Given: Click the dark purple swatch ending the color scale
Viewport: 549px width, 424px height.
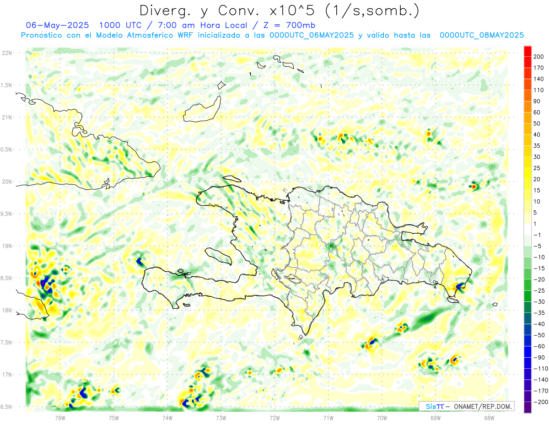Looking at the screenshot, I should pos(527,407).
